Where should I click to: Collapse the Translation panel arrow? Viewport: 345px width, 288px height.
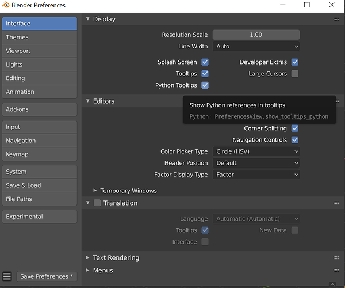[x=88, y=203]
